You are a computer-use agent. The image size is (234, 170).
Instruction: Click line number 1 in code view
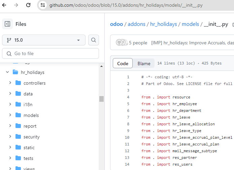pos(128,77)
